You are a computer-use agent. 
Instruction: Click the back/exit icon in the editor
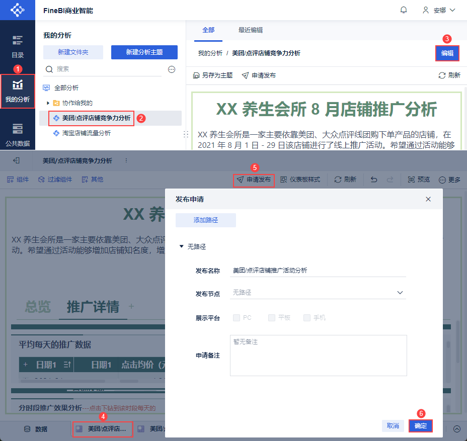pos(17,161)
